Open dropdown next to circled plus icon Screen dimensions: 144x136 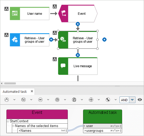99,100
